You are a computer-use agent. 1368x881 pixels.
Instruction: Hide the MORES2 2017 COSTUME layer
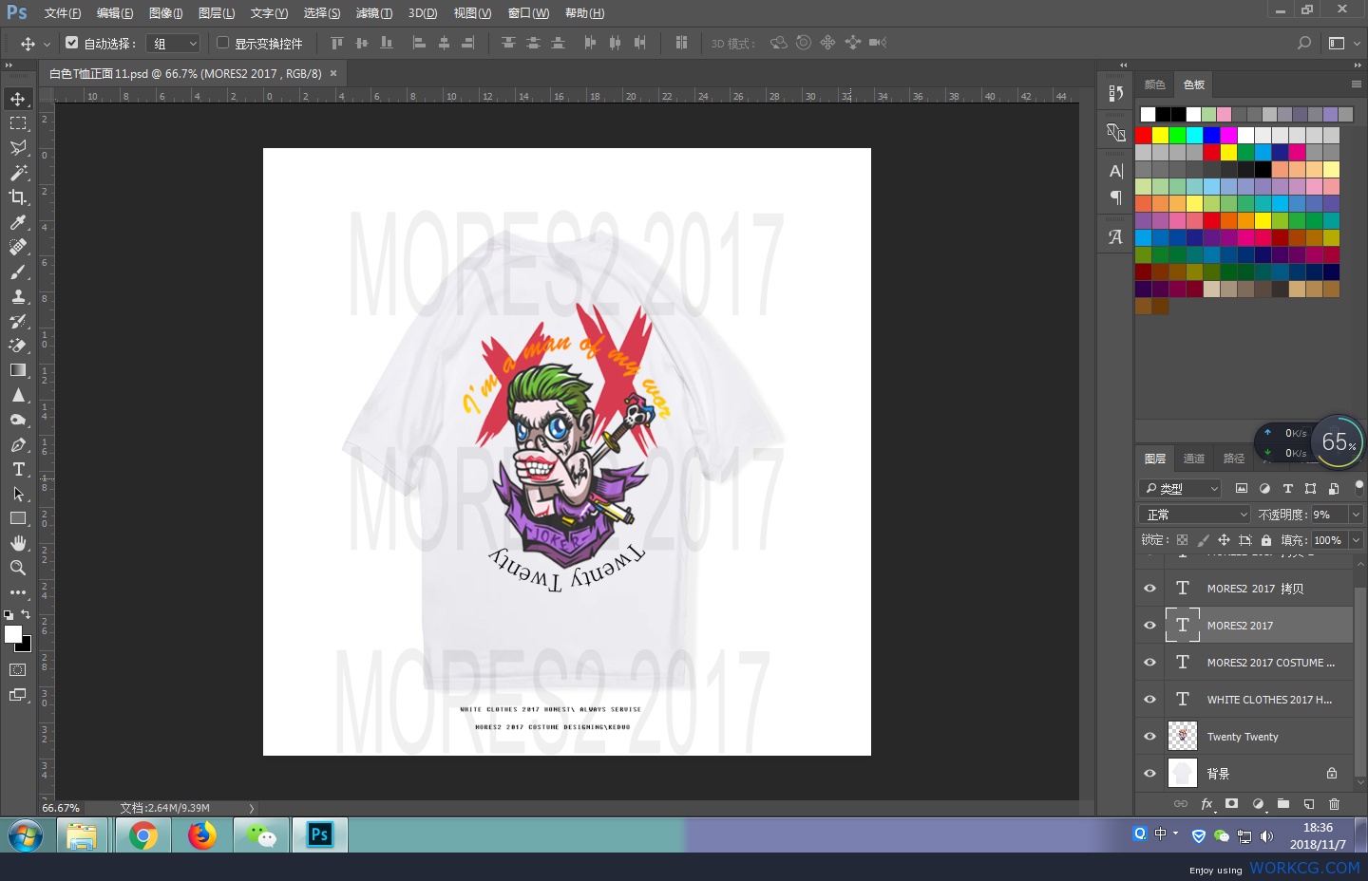point(1149,663)
